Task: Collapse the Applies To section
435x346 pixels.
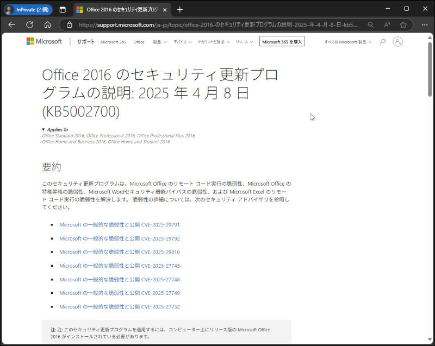Action: [x=55, y=129]
